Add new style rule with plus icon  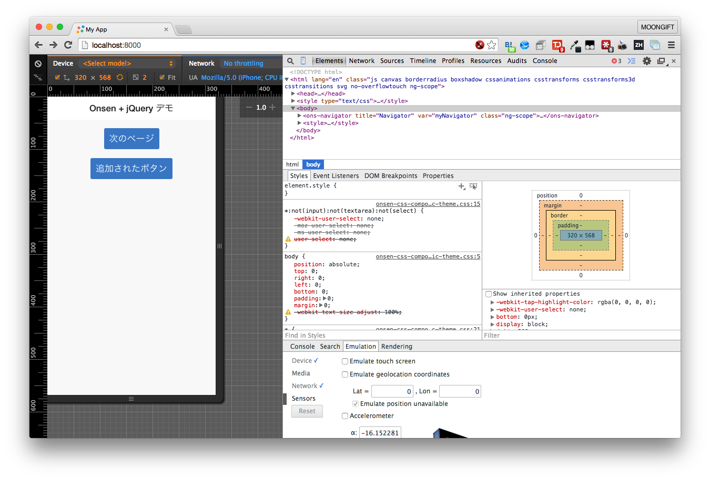click(461, 186)
